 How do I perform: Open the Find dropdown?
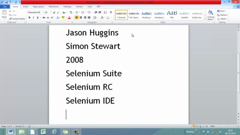click(x=226, y=11)
